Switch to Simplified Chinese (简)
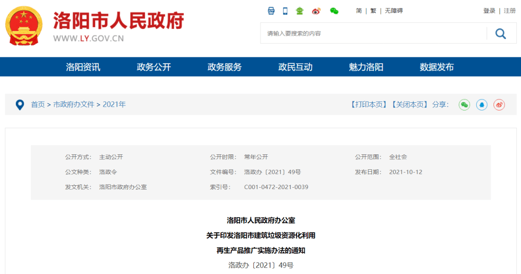The width and height of the screenshot is (521, 274). tap(359, 11)
